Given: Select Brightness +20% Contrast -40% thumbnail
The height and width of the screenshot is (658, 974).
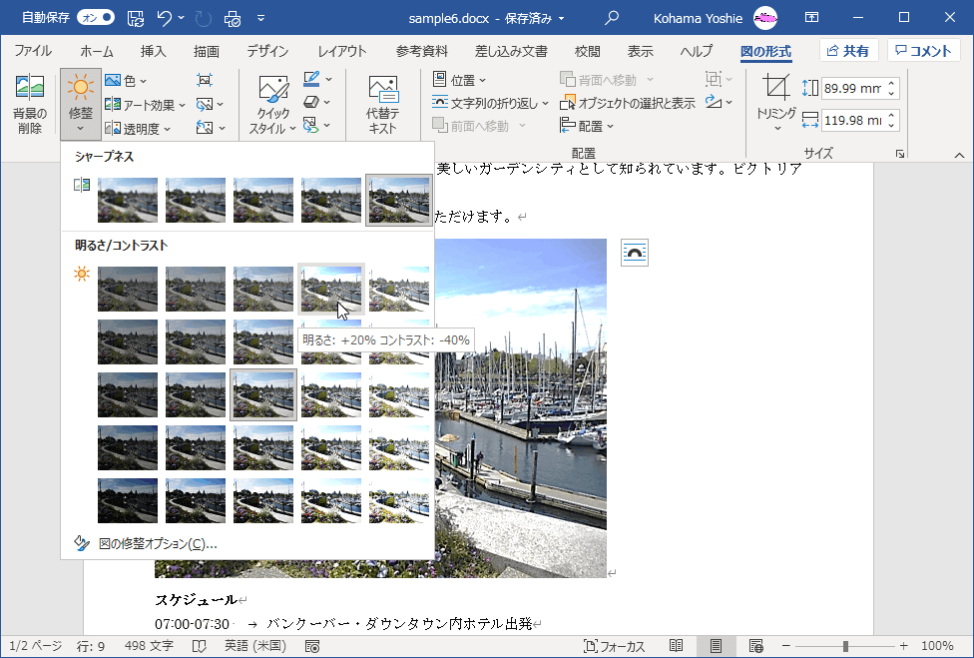Looking at the screenshot, I should [x=331, y=289].
